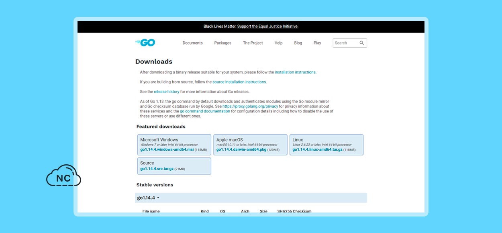Go to the Blog page
The height and width of the screenshot is (233, 502).
[298, 43]
